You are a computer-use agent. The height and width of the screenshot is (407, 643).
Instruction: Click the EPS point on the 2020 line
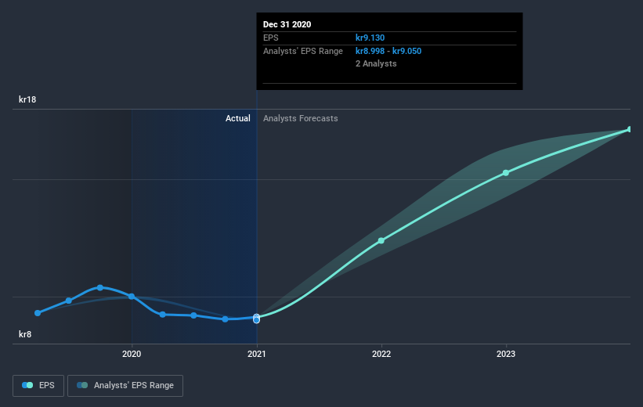pyautogui.click(x=132, y=297)
